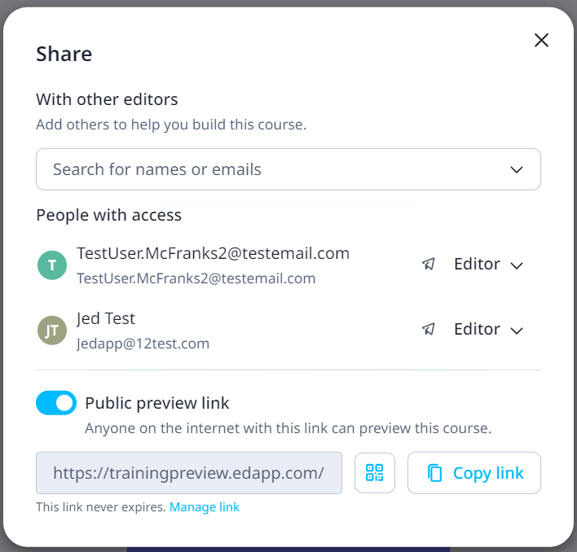
Task: Expand the names or emails search dropdown arrow
Action: [x=516, y=169]
